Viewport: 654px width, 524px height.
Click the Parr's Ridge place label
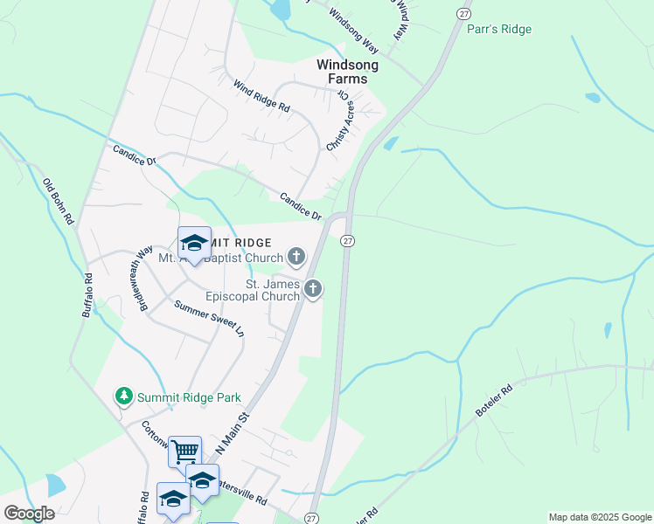[x=499, y=29]
